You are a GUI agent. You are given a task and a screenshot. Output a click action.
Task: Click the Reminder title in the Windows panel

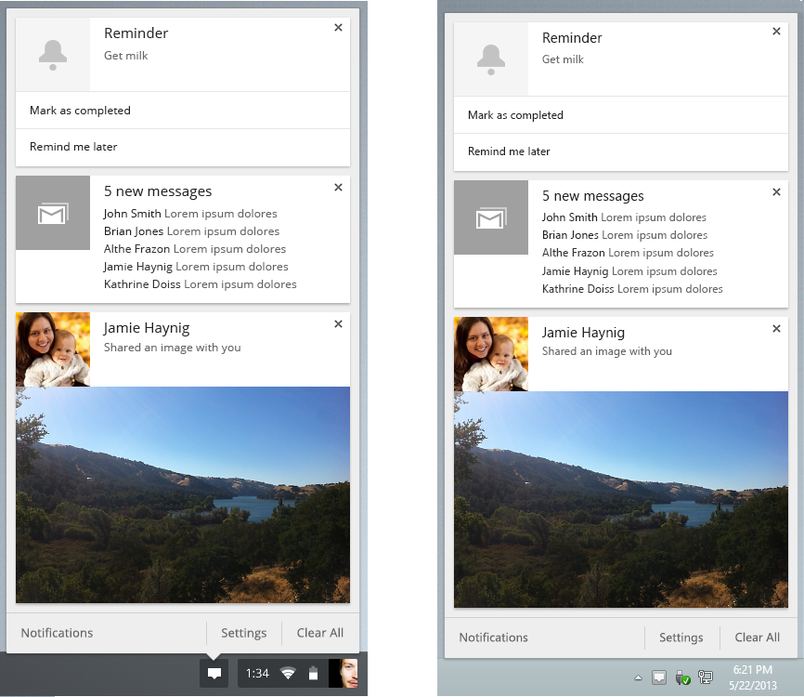coord(572,38)
